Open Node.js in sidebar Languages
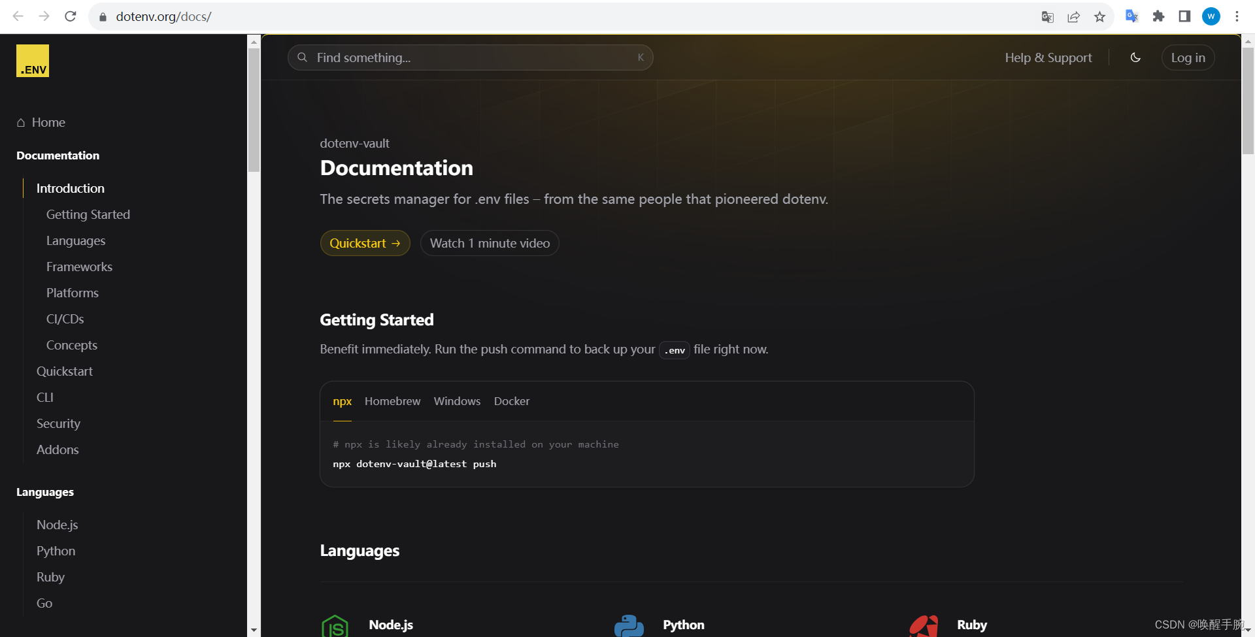The height and width of the screenshot is (637, 1255). 58,525
